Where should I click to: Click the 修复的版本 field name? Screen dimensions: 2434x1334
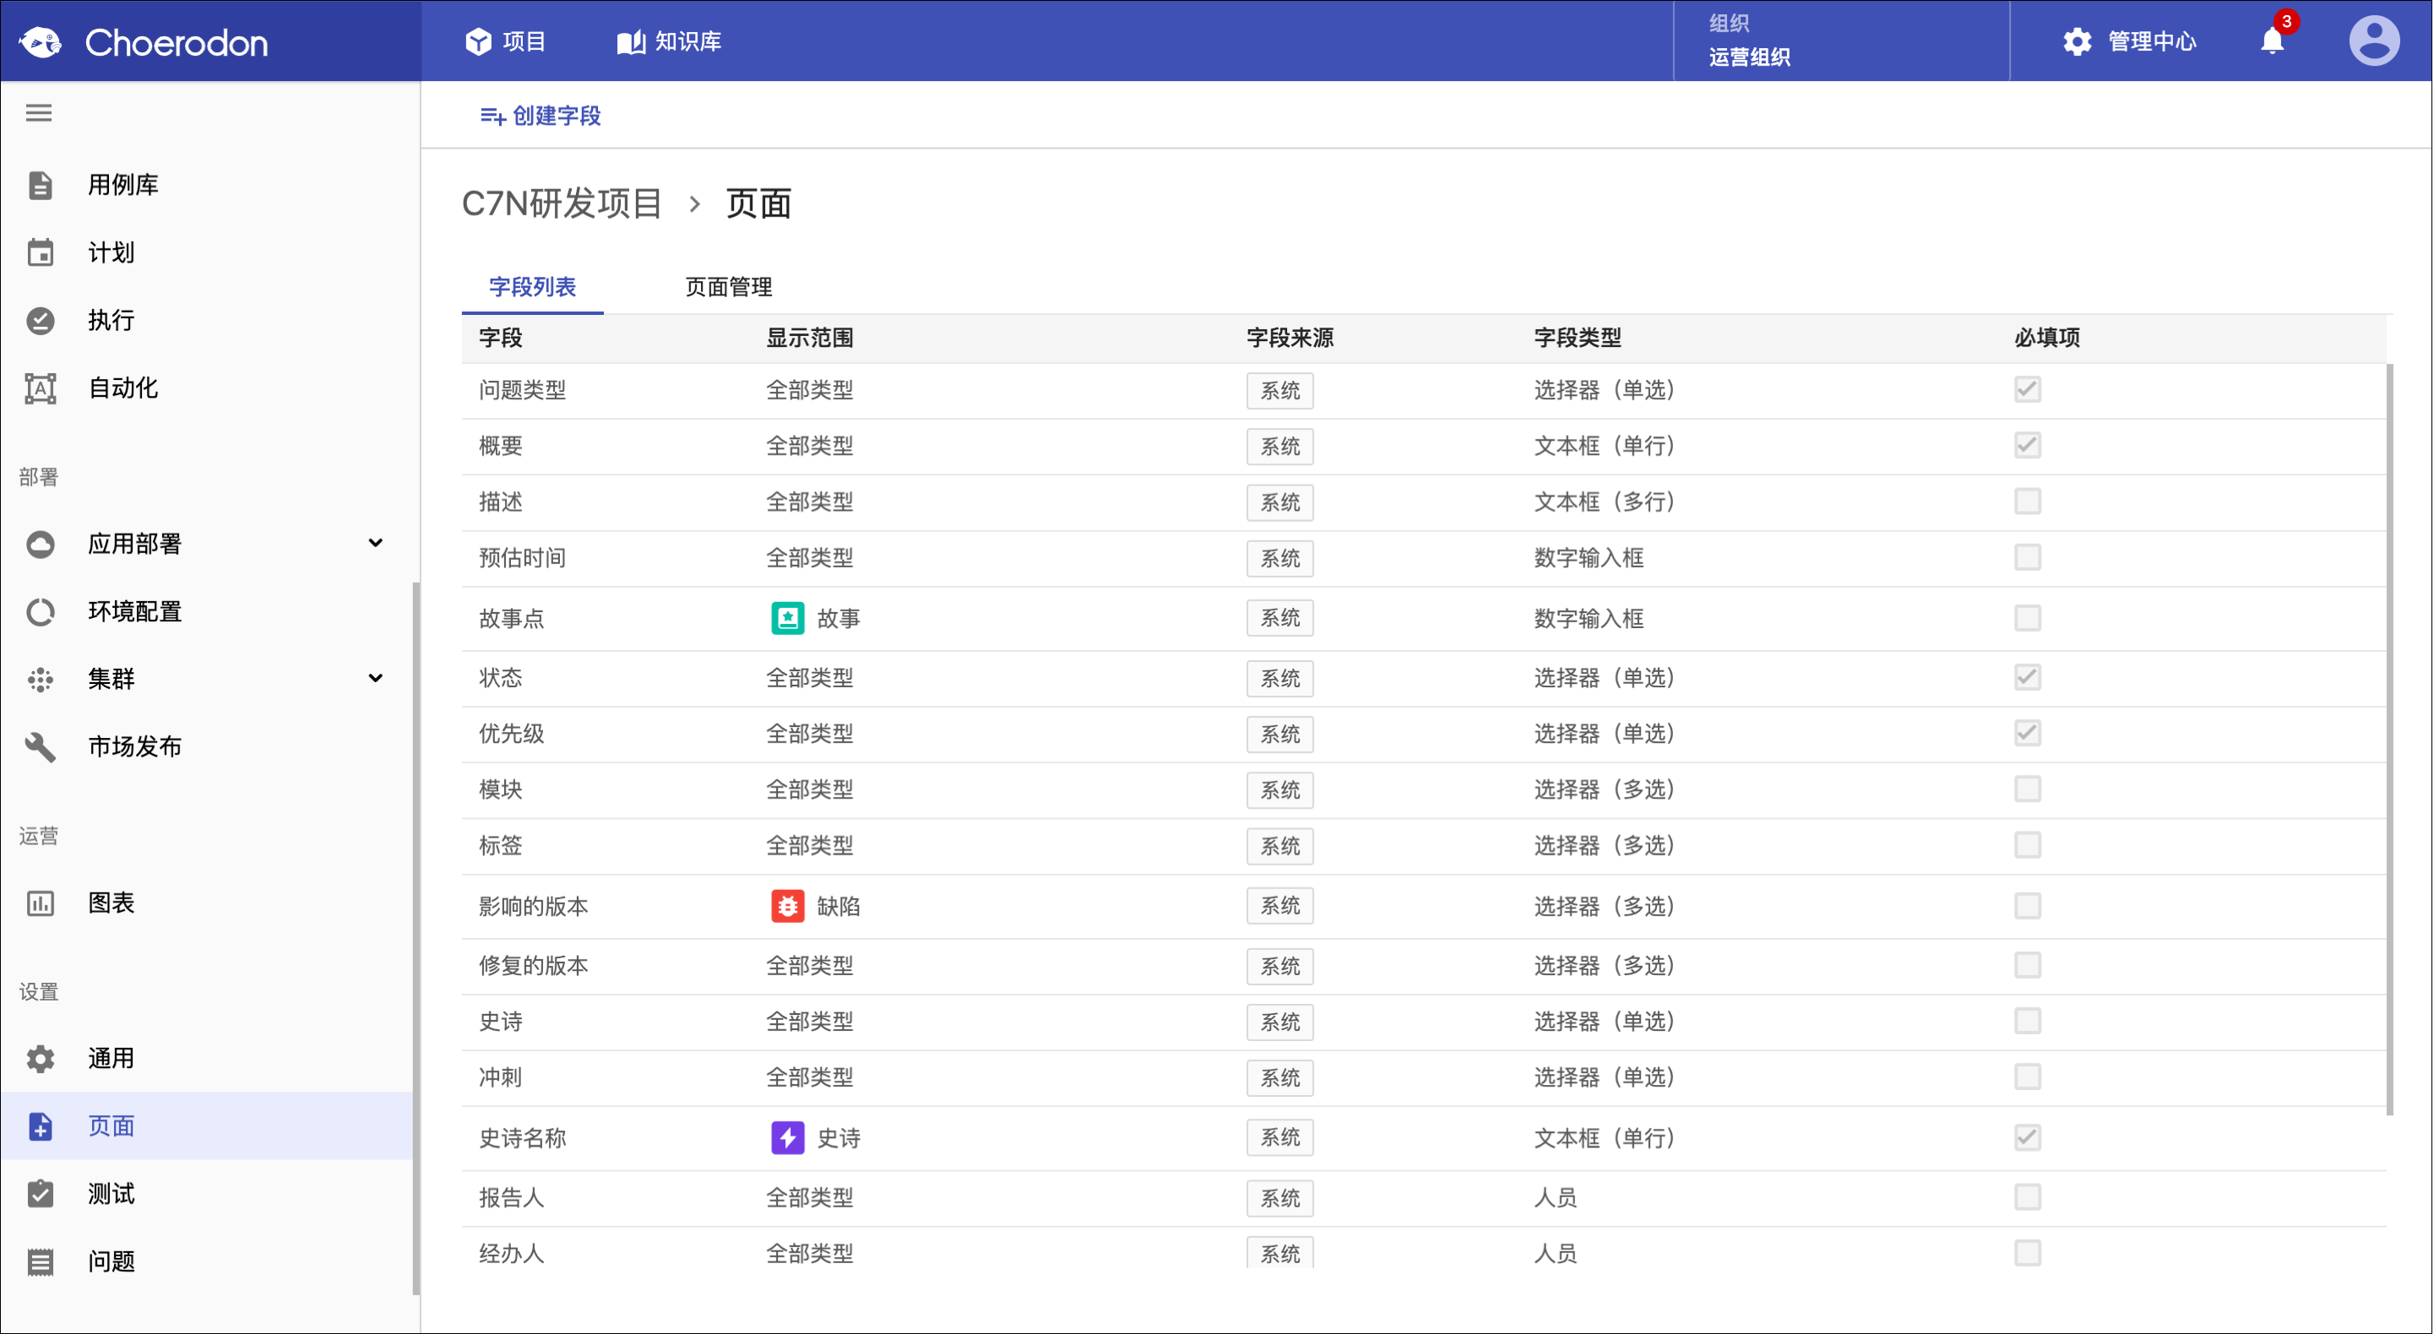pos(533,966)
